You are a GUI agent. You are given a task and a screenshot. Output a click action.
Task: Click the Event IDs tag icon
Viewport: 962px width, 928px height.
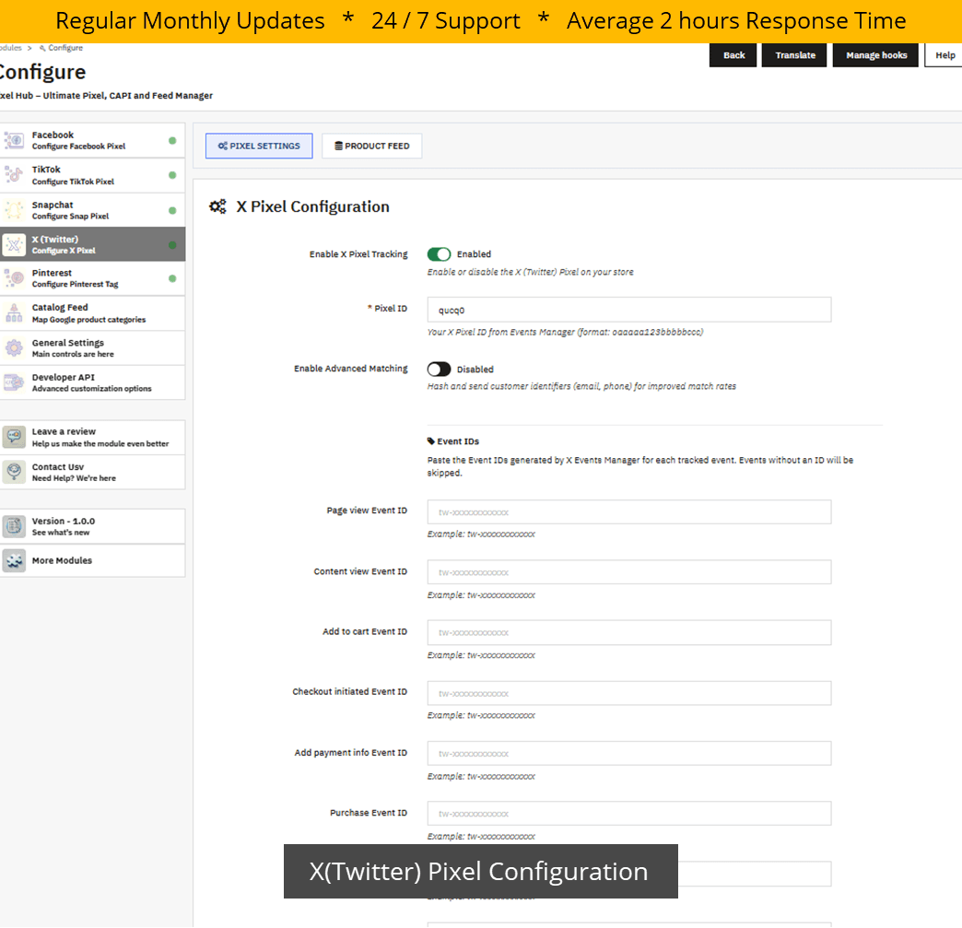[x=430, y=441]
